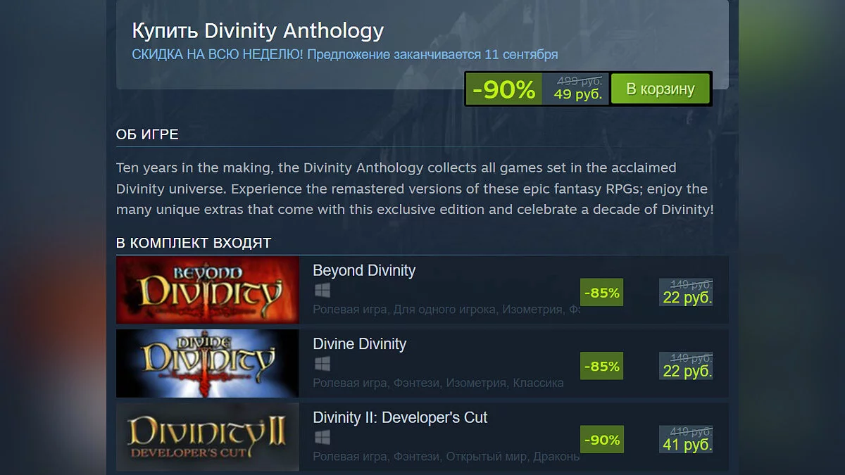Click the 49 руб. bundle price
The height and width of the screenshot is (475, 845).
577,94
